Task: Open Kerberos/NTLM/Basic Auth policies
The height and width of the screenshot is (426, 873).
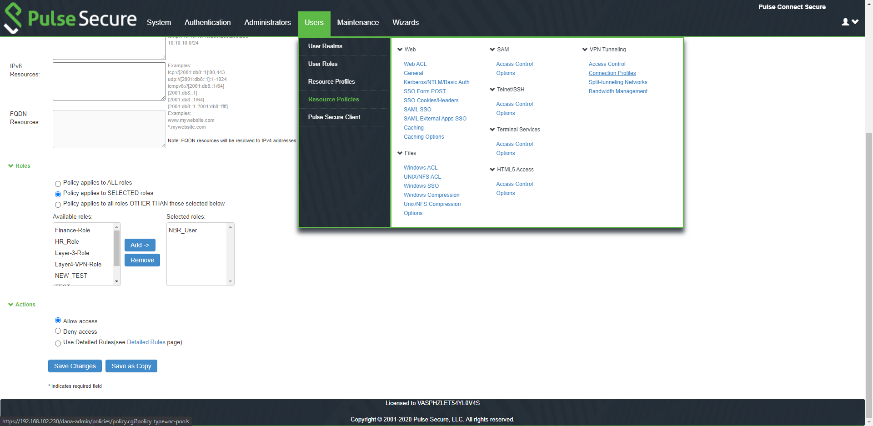Action: [x=436, y=82]
